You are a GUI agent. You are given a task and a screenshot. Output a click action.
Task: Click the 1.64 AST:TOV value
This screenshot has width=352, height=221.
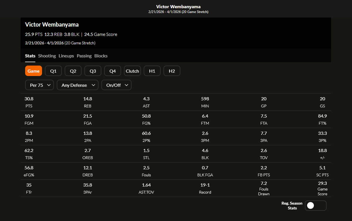click(146, 185)
